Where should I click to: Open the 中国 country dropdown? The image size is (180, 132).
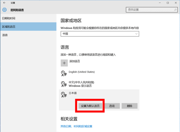(x=100, y=34)
